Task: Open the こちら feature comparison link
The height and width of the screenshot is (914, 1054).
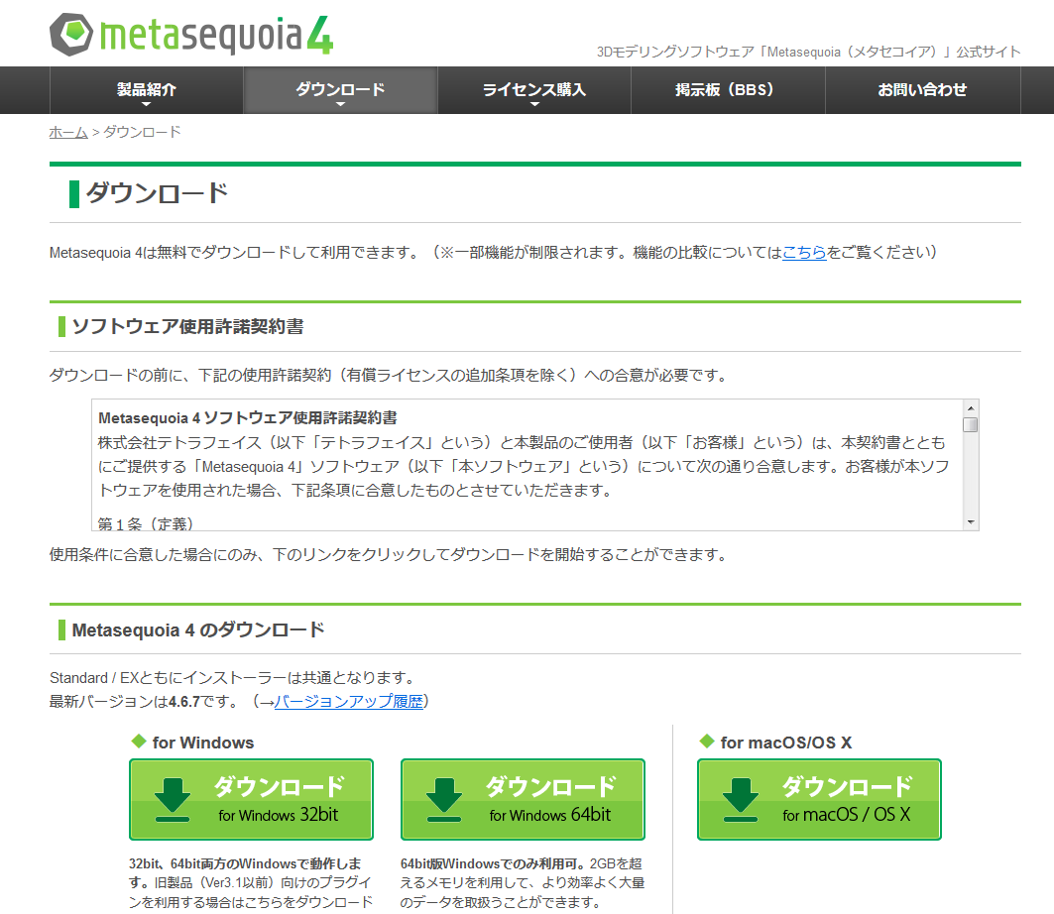Action: (x=804, y=253)
